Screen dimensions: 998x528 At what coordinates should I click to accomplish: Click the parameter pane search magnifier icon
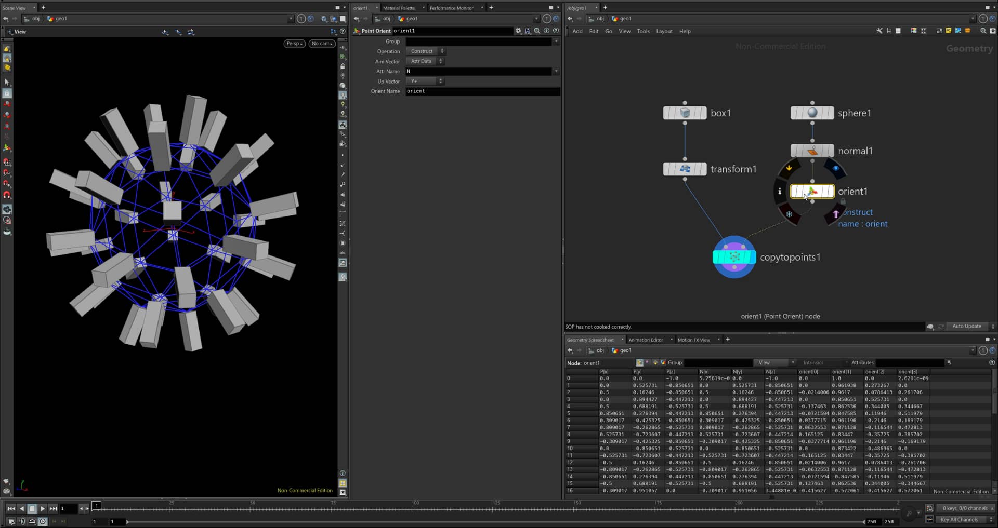537,31
